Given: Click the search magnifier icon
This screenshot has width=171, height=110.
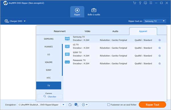Looking at the screenshot, I should (45, 96).
